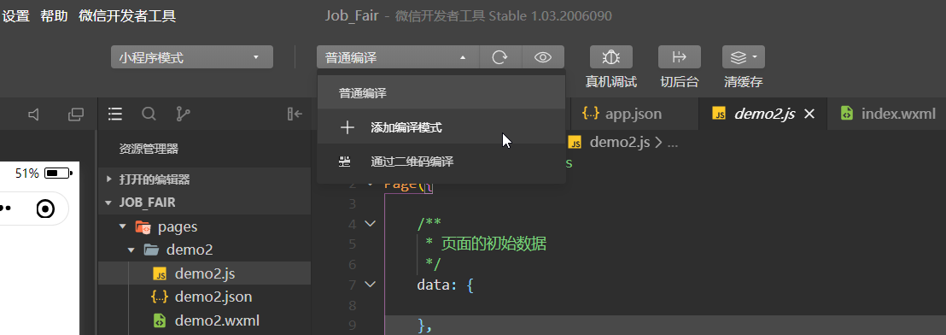The image size is (946, 335).
Task: Click the 真机调试 bug icon
Action: 611,57
